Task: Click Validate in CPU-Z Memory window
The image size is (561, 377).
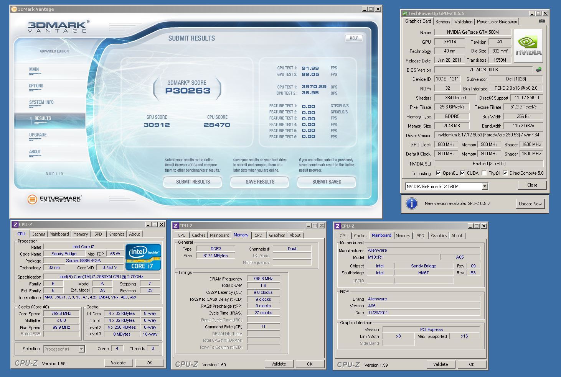Action: (x=279, y=364)
